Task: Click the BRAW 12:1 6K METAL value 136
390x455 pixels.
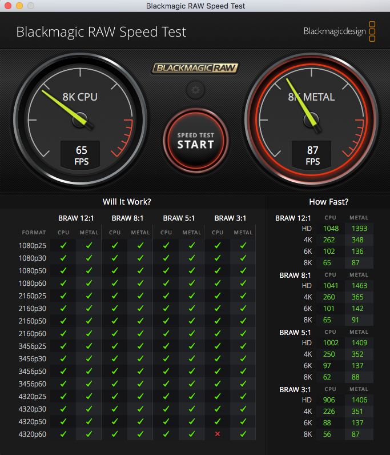Action: (357, 252)
